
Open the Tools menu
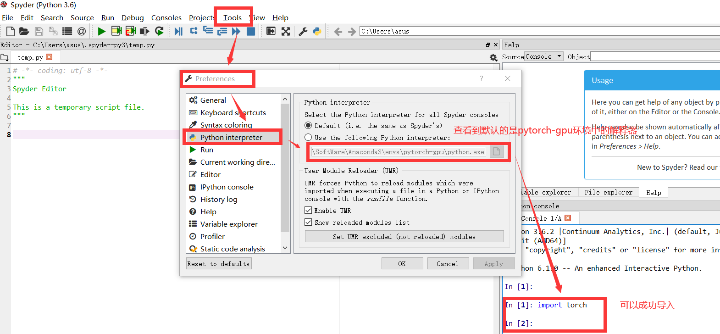233,17
